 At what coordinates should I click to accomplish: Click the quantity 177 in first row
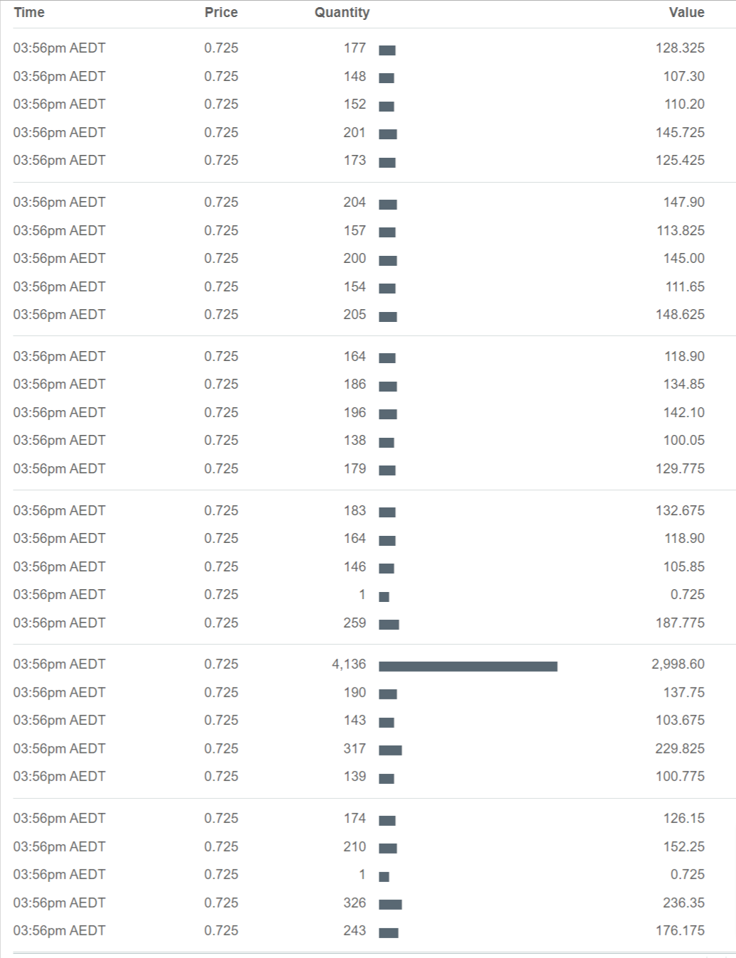[x=355, y=48]
